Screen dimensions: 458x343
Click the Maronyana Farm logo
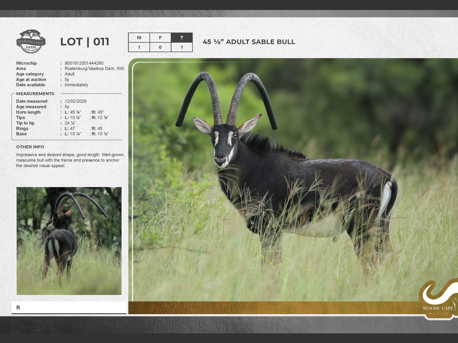point(31,42)
